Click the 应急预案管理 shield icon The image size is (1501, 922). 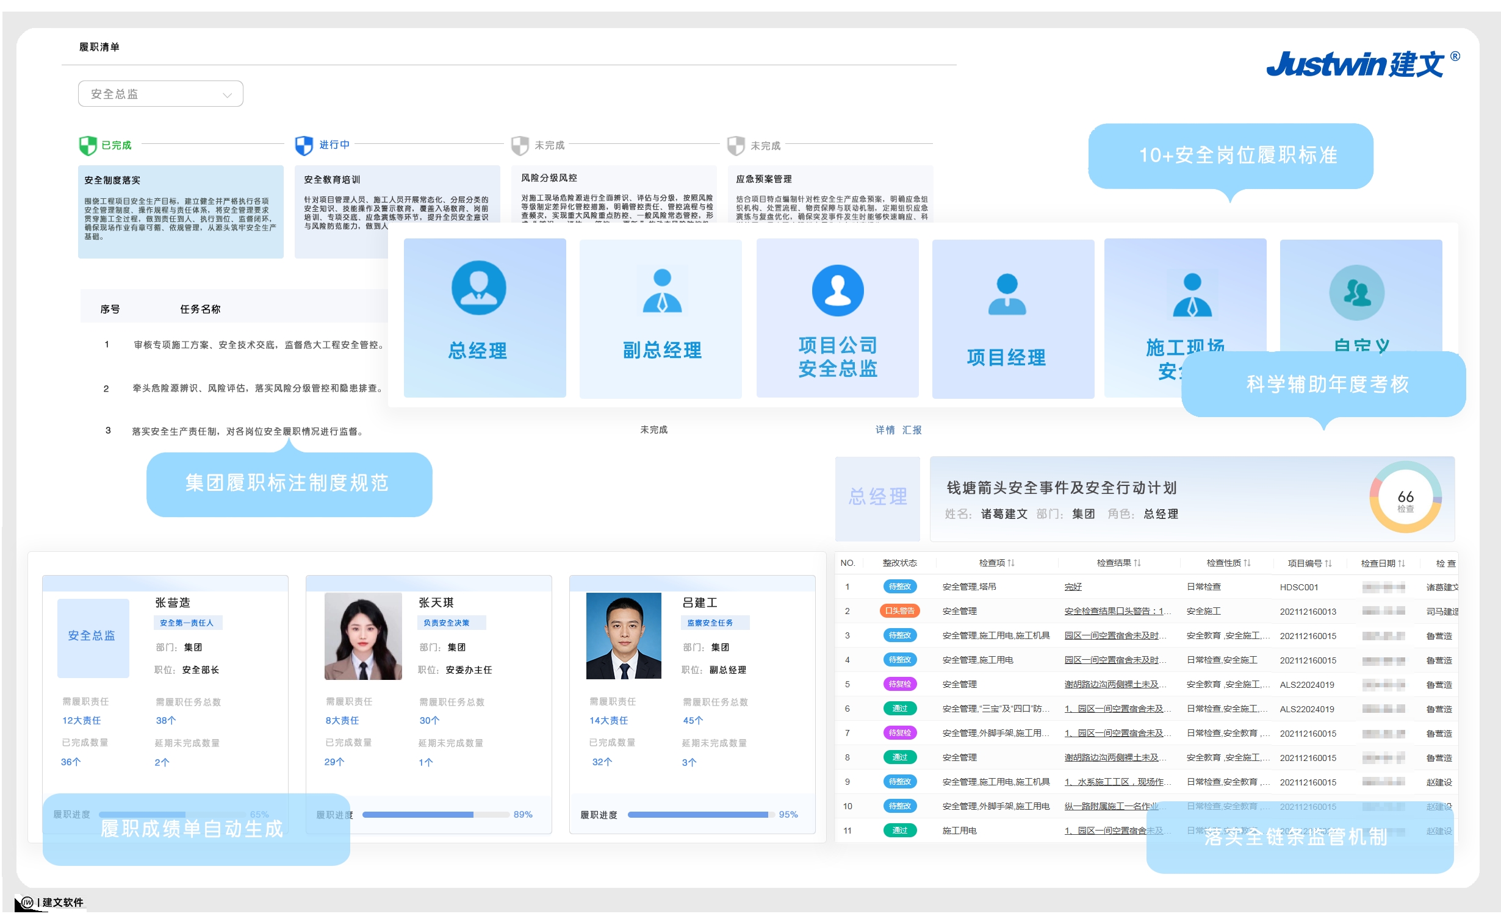click(736, 145)
